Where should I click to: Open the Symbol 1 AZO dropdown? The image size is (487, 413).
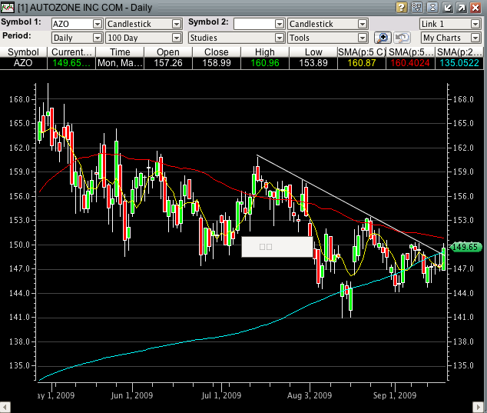coord(97,24)
